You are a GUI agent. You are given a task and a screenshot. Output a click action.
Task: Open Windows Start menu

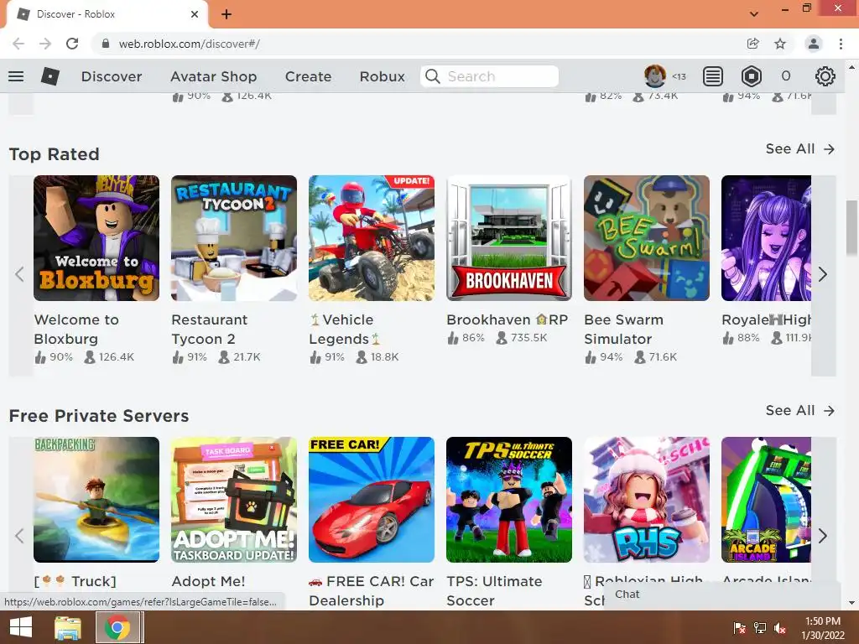tap(21, 627)
